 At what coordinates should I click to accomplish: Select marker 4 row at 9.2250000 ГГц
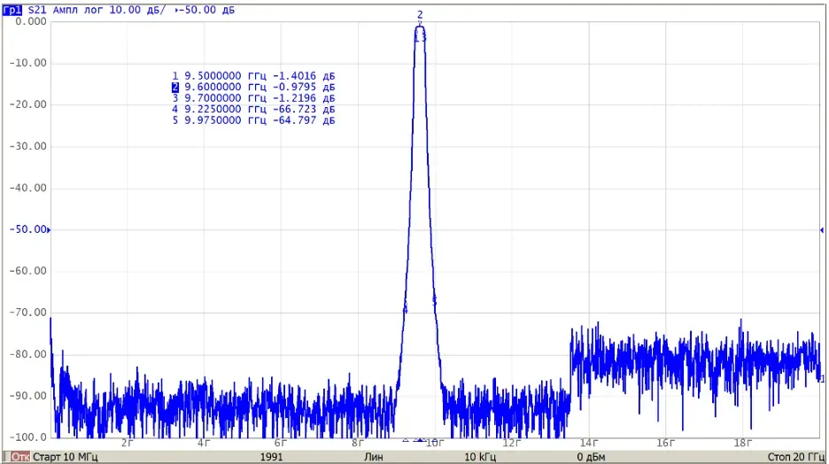pyautogui.click(x=254, y=110)
